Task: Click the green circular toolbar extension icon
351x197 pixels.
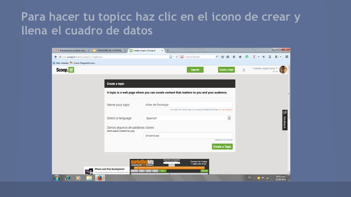Action: 247,57
